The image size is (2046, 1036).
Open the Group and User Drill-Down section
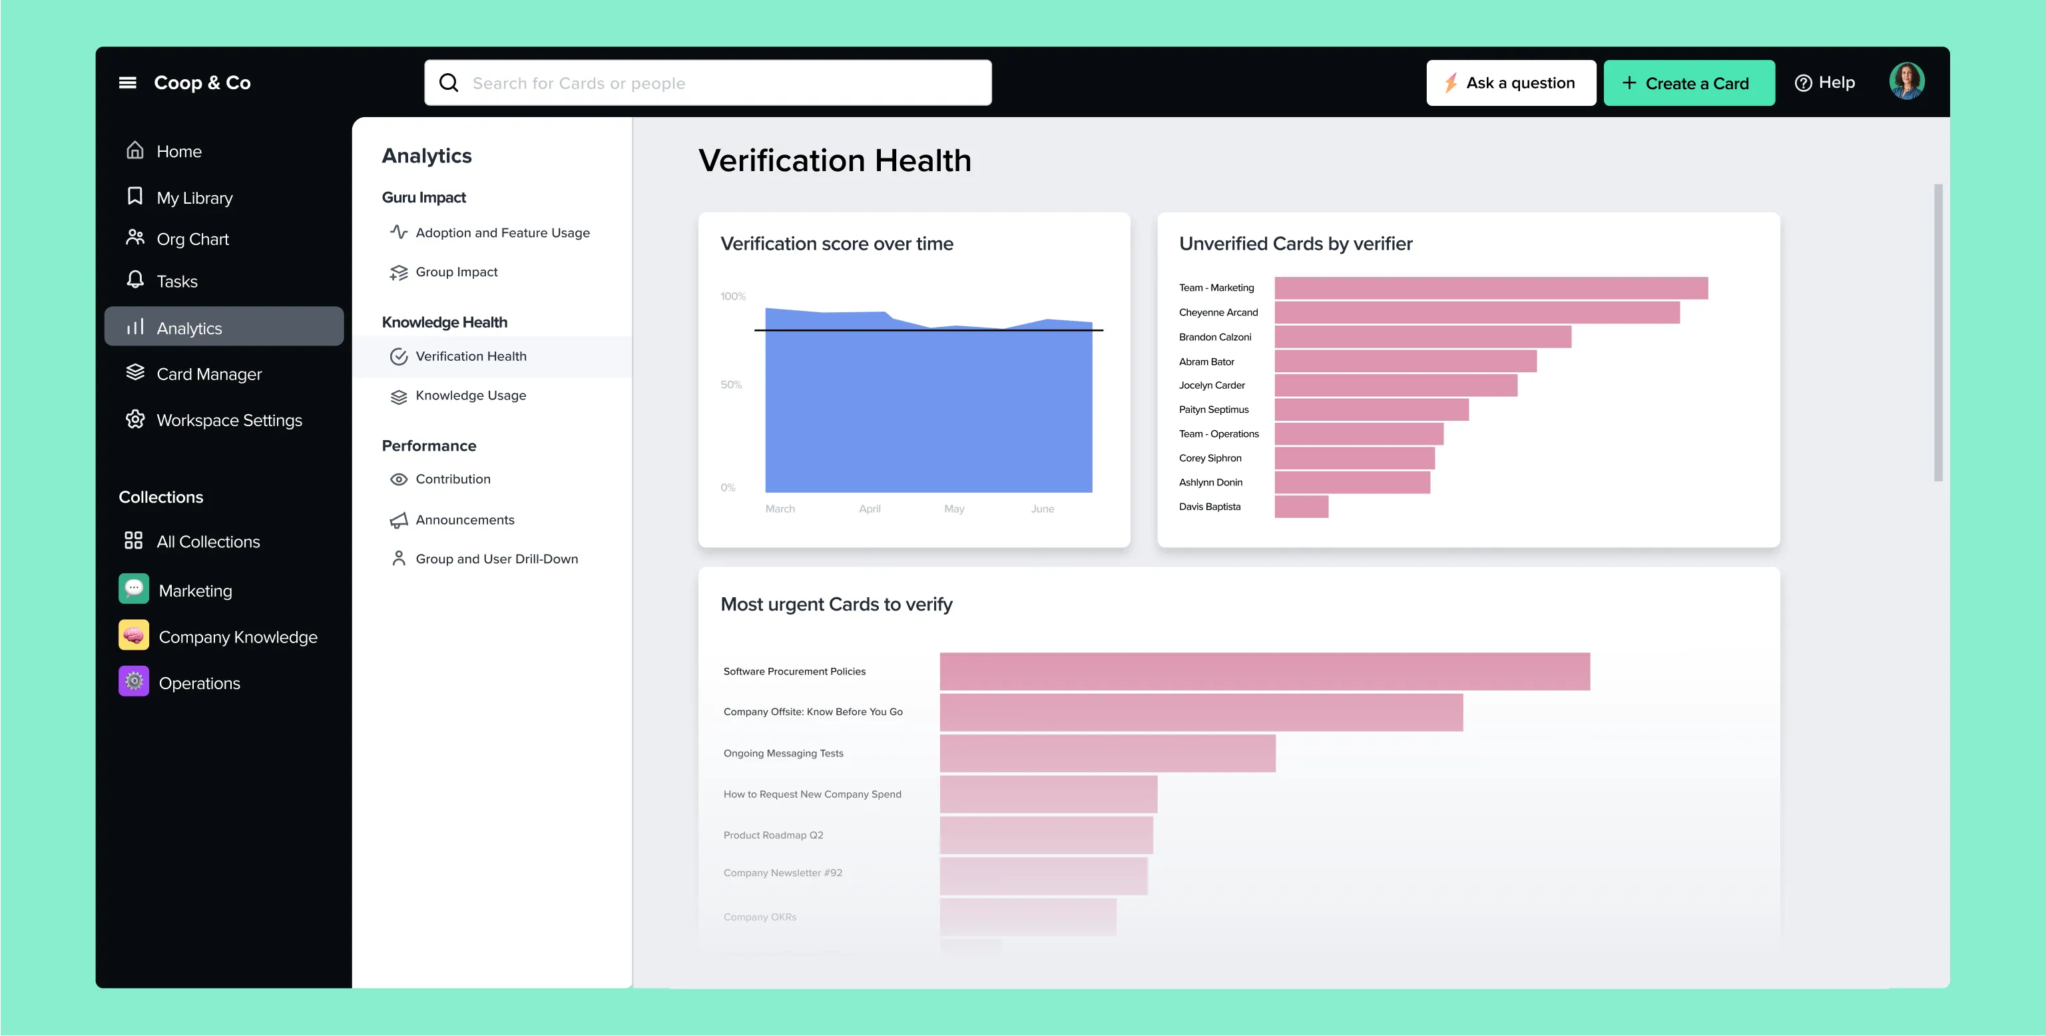[x=497, y=559]
